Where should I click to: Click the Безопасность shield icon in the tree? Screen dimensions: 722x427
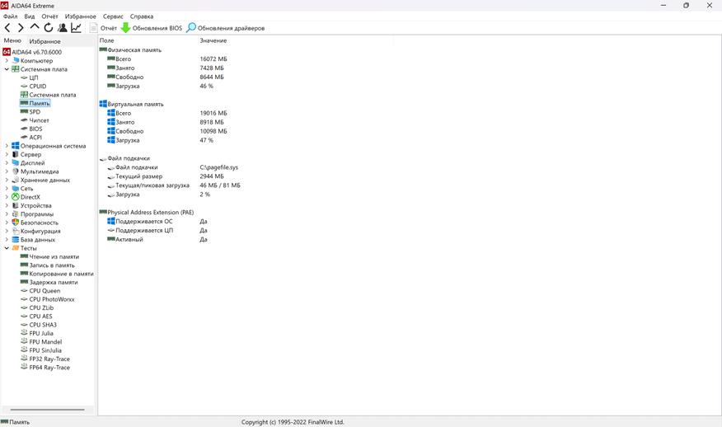tap(15, 222)
